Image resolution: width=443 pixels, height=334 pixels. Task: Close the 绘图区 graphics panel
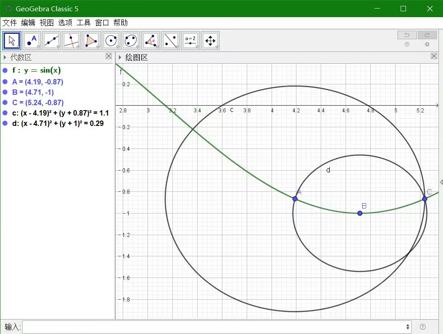click(x=434, y=56)
